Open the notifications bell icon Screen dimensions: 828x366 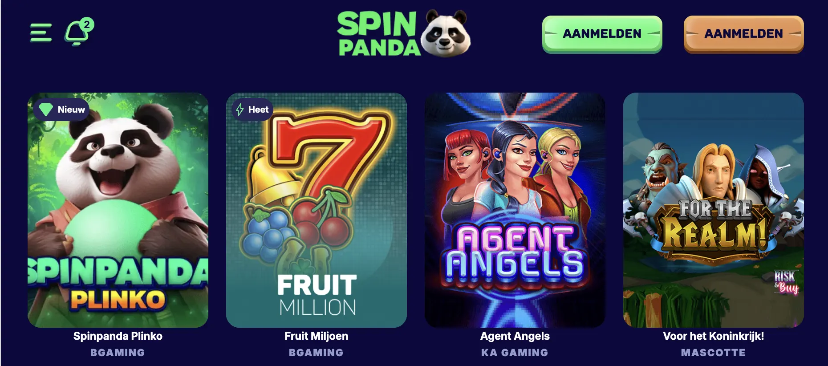coord(77,34)
